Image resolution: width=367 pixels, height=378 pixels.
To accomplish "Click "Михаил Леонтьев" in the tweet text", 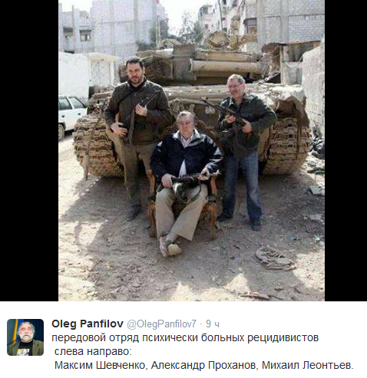I will coord(306,365).
